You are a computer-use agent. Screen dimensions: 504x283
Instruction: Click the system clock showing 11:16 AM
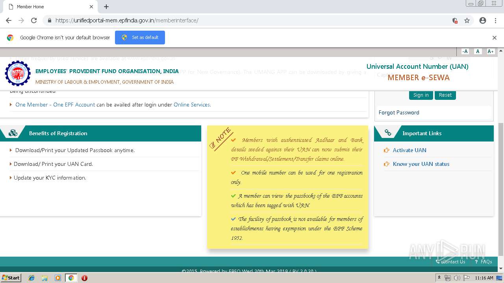(x=484, y=278)
